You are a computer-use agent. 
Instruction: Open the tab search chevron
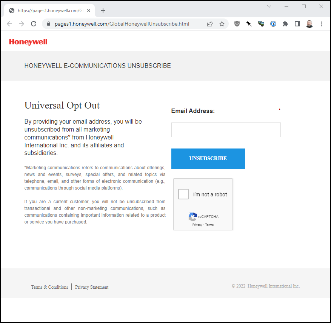(x=269, y=6)
